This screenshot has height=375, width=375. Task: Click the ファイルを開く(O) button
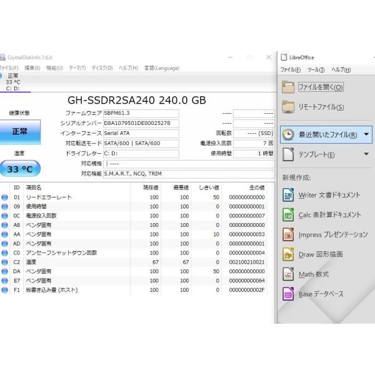click(321, 87)
